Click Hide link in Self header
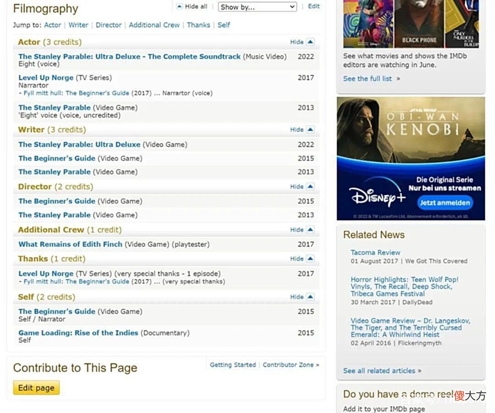495x413 pixels. [x=297, y=297]
